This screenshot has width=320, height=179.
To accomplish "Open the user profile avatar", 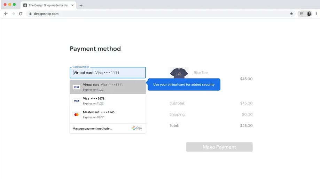I will [x=309, y=14].
